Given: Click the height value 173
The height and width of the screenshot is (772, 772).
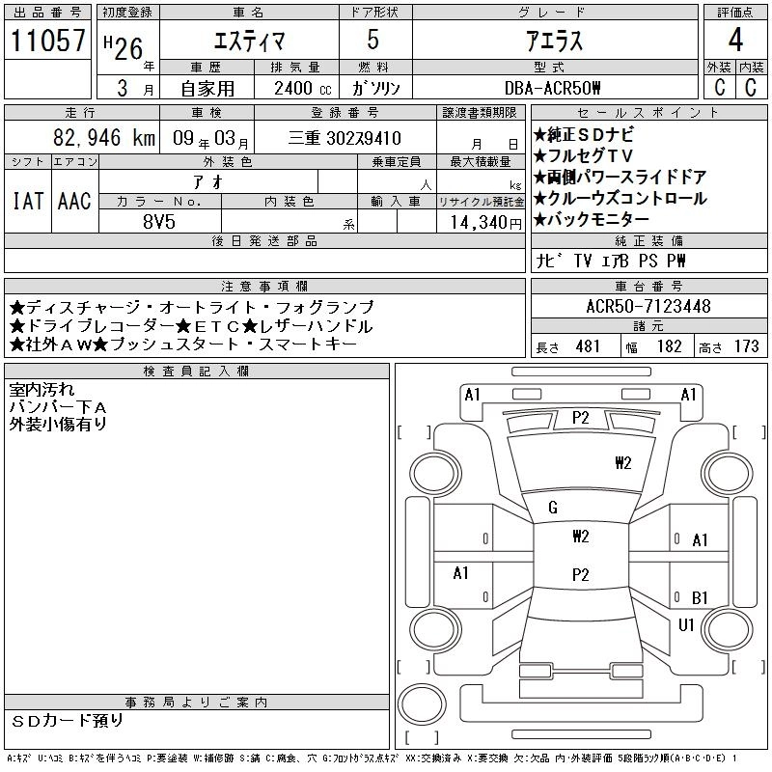Looking at the screenshot, I should point(746,346).
